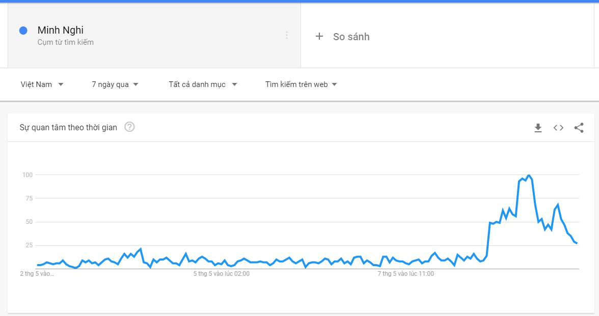Share the interest over time chart

point(579,128)
